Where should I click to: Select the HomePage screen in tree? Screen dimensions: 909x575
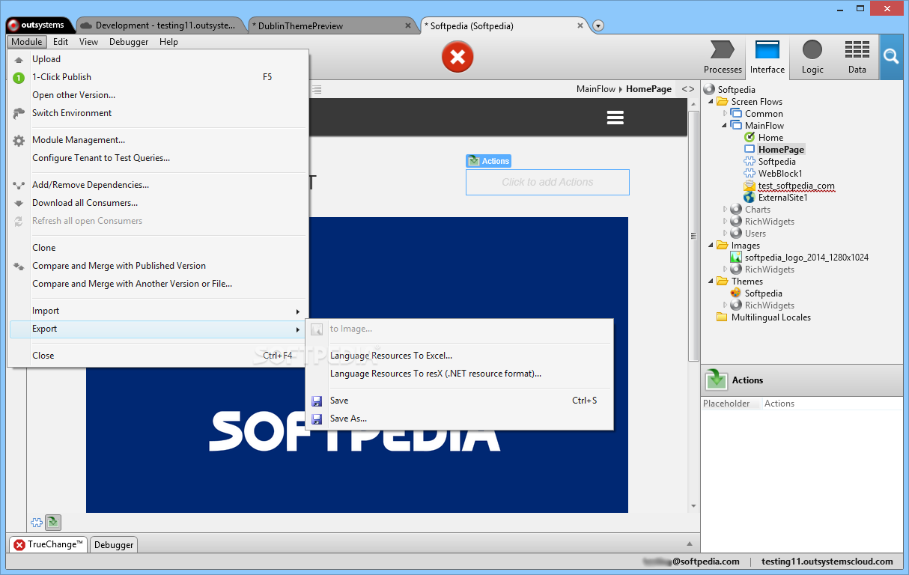point(781,150)
